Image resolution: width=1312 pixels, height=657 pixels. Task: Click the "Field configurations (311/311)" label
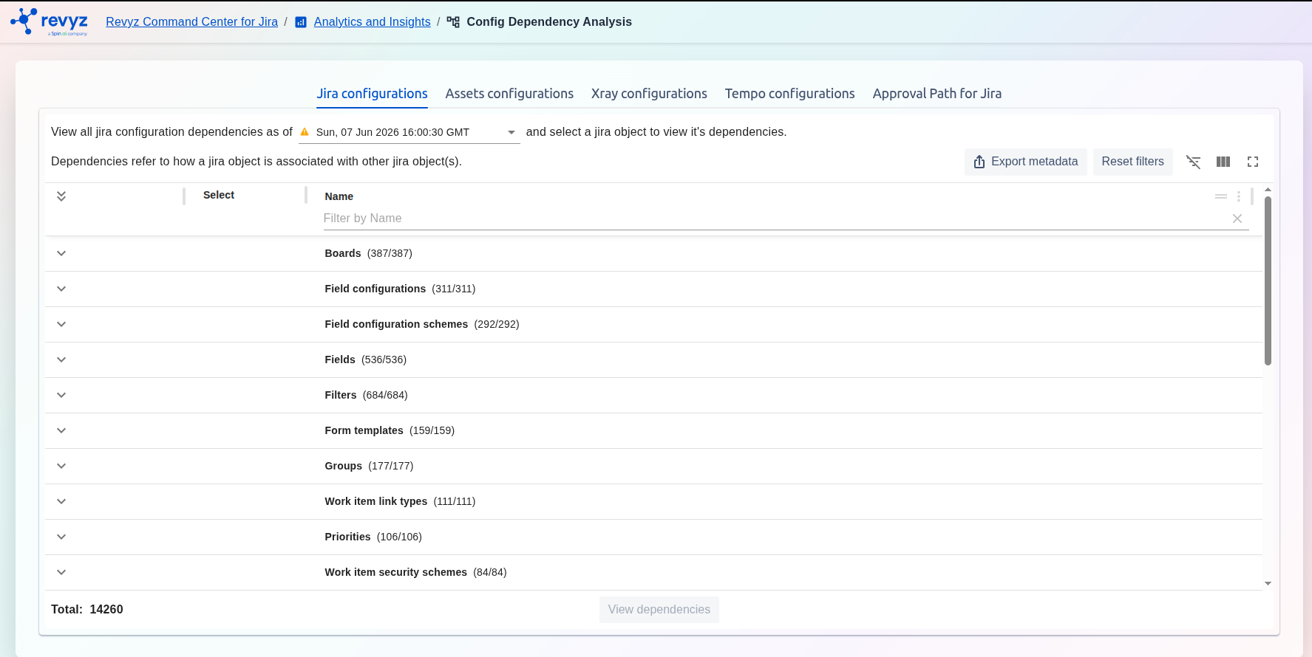400,289
